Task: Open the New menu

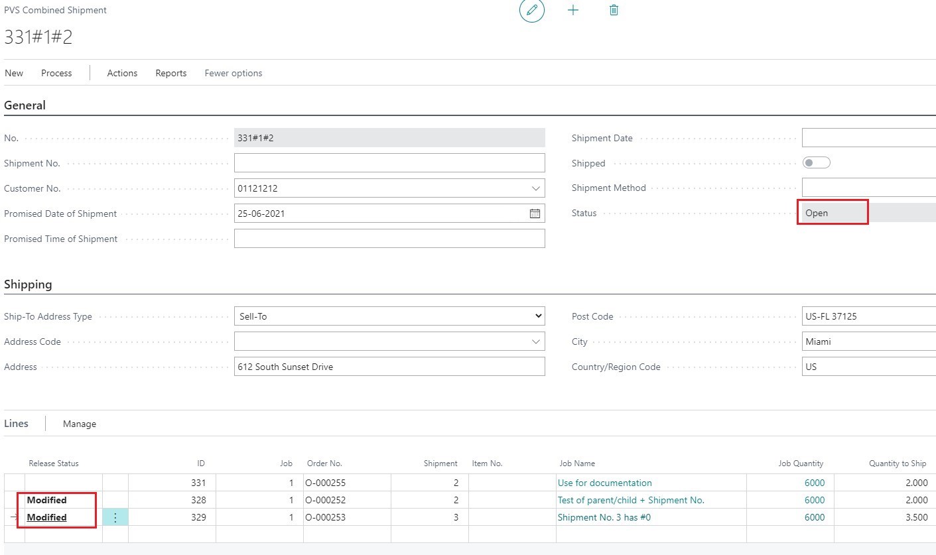Action: pos(14,73)
